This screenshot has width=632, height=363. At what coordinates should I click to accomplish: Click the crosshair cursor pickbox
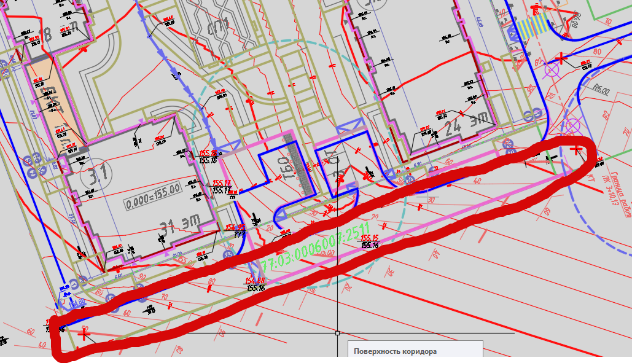(x=337, y=333)
